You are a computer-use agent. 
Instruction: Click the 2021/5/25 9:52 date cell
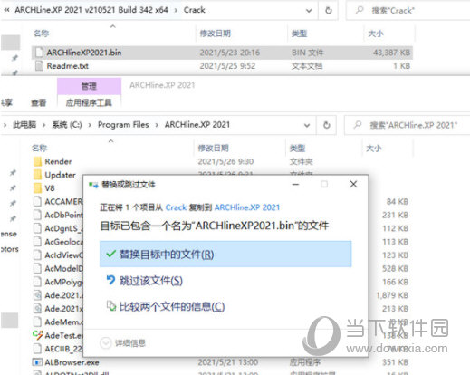pos(227,66)
